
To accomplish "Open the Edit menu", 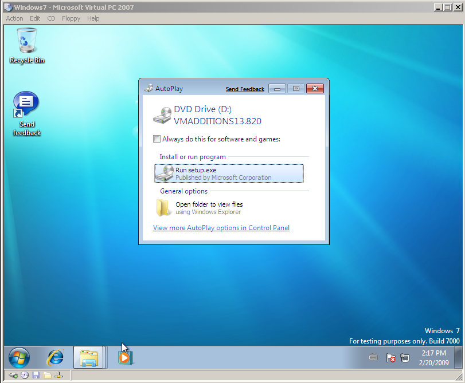I will [x=35, y=18].
